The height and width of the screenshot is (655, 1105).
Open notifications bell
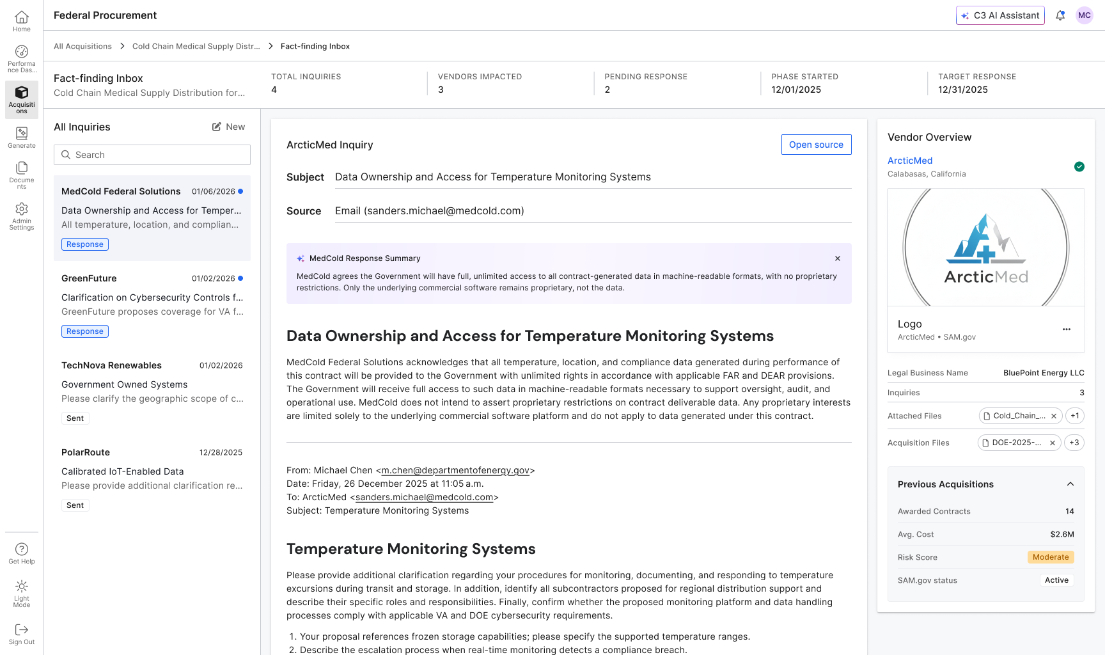coord(1060,15)
